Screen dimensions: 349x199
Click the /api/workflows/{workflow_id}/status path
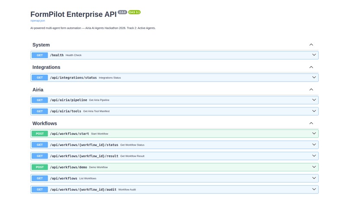tap(84, 145)
